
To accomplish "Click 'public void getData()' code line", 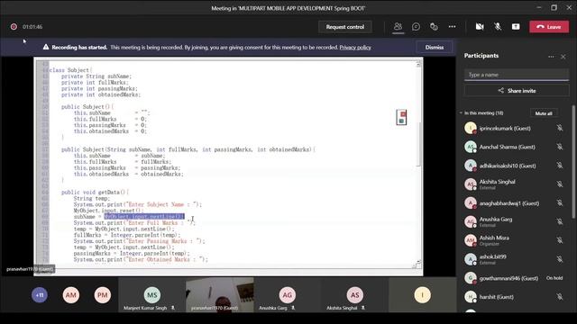I will point(95,192).
